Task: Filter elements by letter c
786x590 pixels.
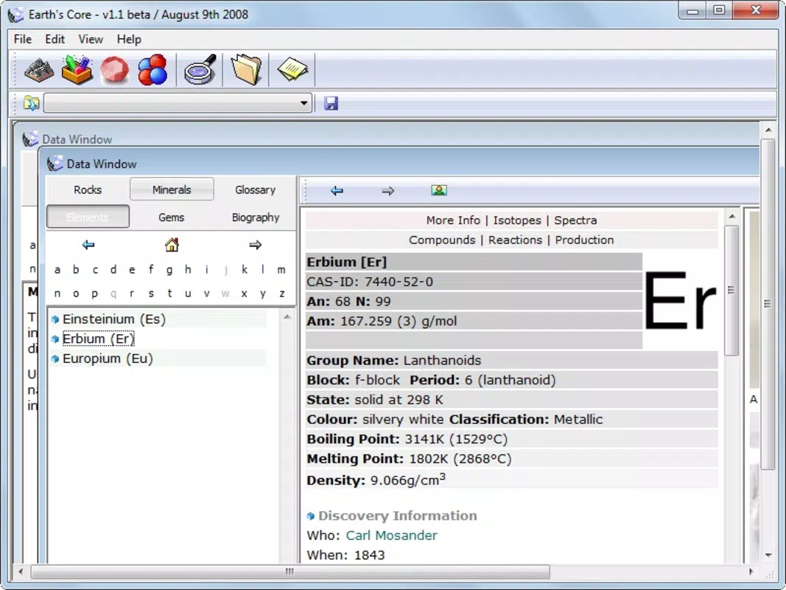Action: (95, 270)
